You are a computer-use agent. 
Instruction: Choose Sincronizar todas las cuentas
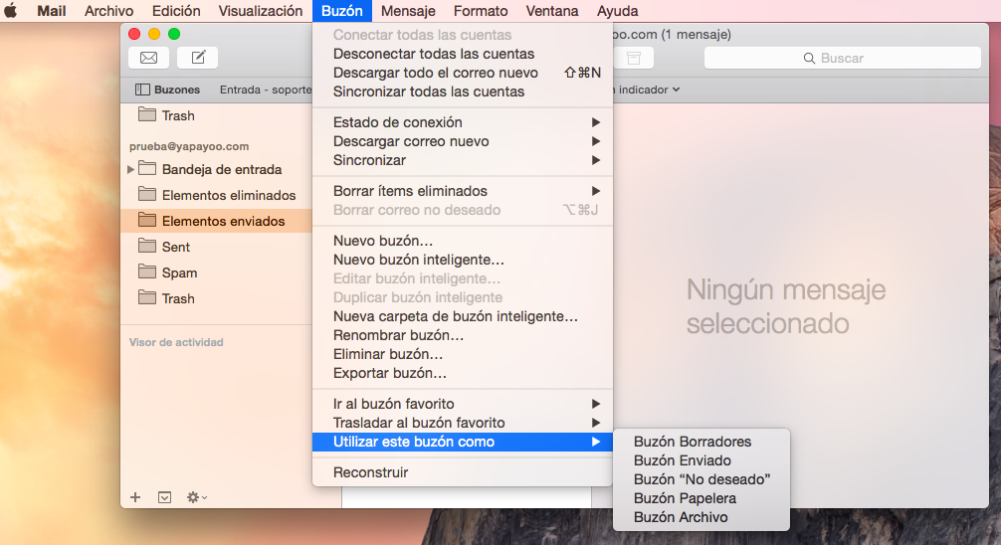point(463,91)
